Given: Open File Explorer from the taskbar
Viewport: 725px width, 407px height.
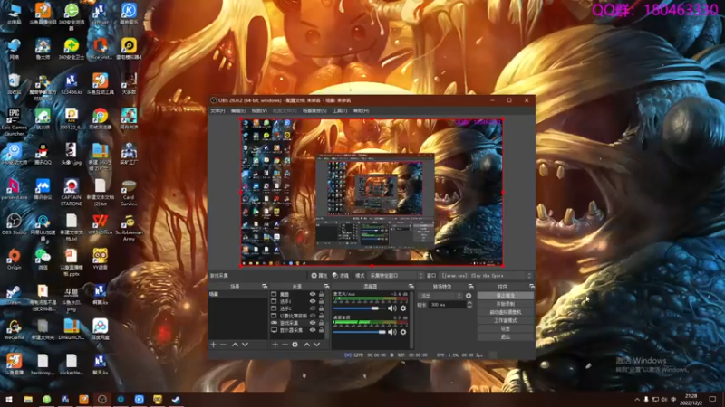Looking at the screenshot, I should click(x=28, y=399).
